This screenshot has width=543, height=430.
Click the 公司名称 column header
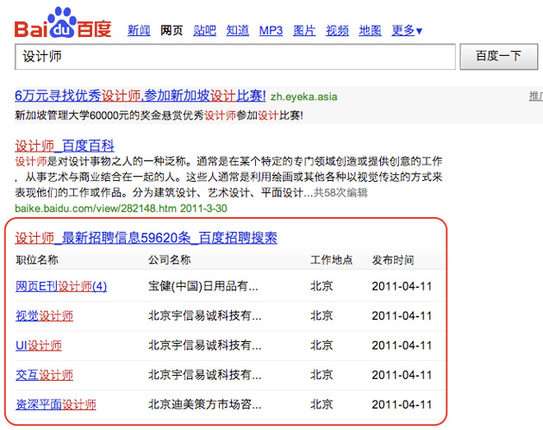click(170, 259)
